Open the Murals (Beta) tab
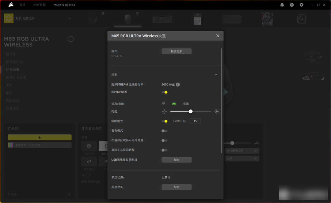331x203 pixels. tap(64, 5)
